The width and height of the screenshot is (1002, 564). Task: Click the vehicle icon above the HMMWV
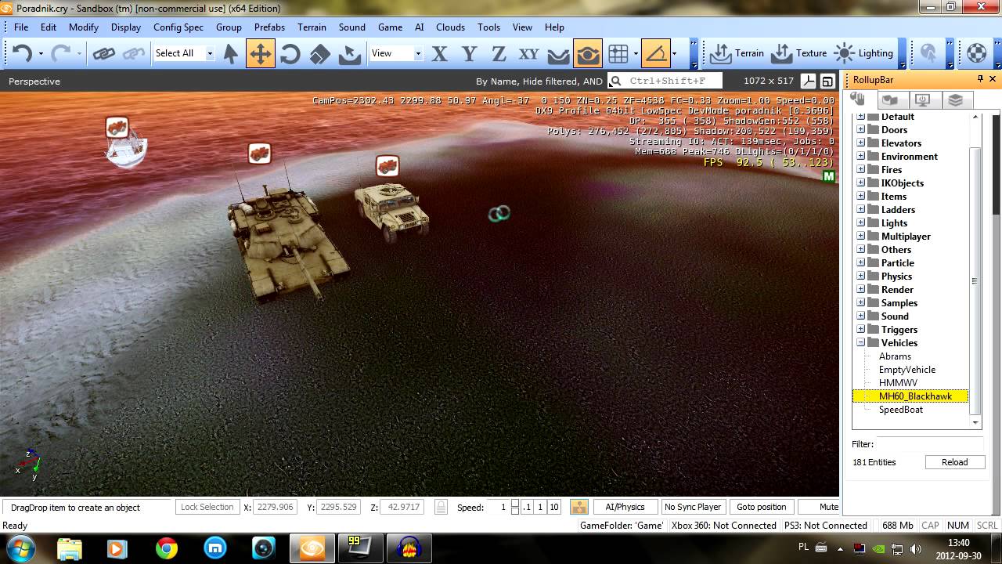pyautogui.click(x=387, y=166)
